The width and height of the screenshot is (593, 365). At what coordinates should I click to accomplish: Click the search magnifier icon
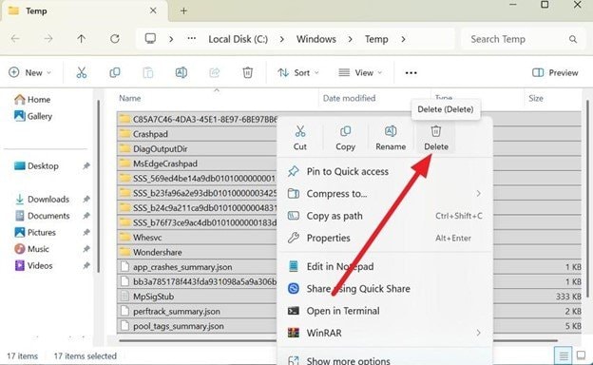pos(573,39)
